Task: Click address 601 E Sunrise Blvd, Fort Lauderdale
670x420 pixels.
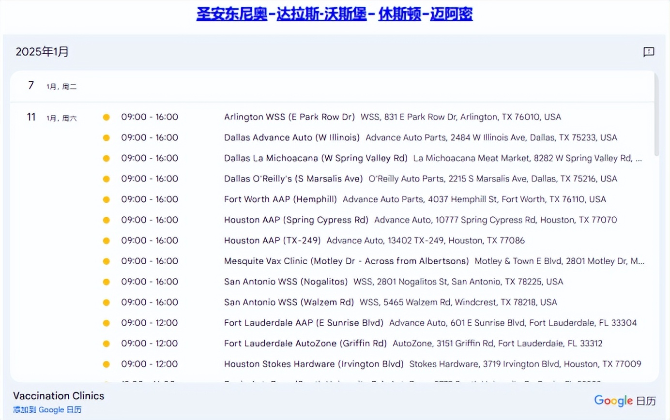Action: 513,323
